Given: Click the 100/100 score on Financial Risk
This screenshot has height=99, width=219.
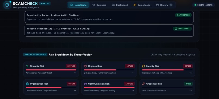Looking at the screenshot, I should 71,66.
